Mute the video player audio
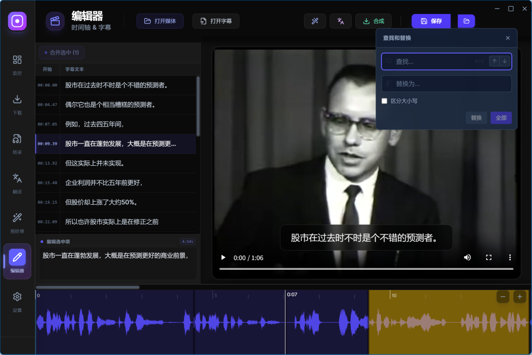The height and width of the screenshot is (355, 532). 467,257
